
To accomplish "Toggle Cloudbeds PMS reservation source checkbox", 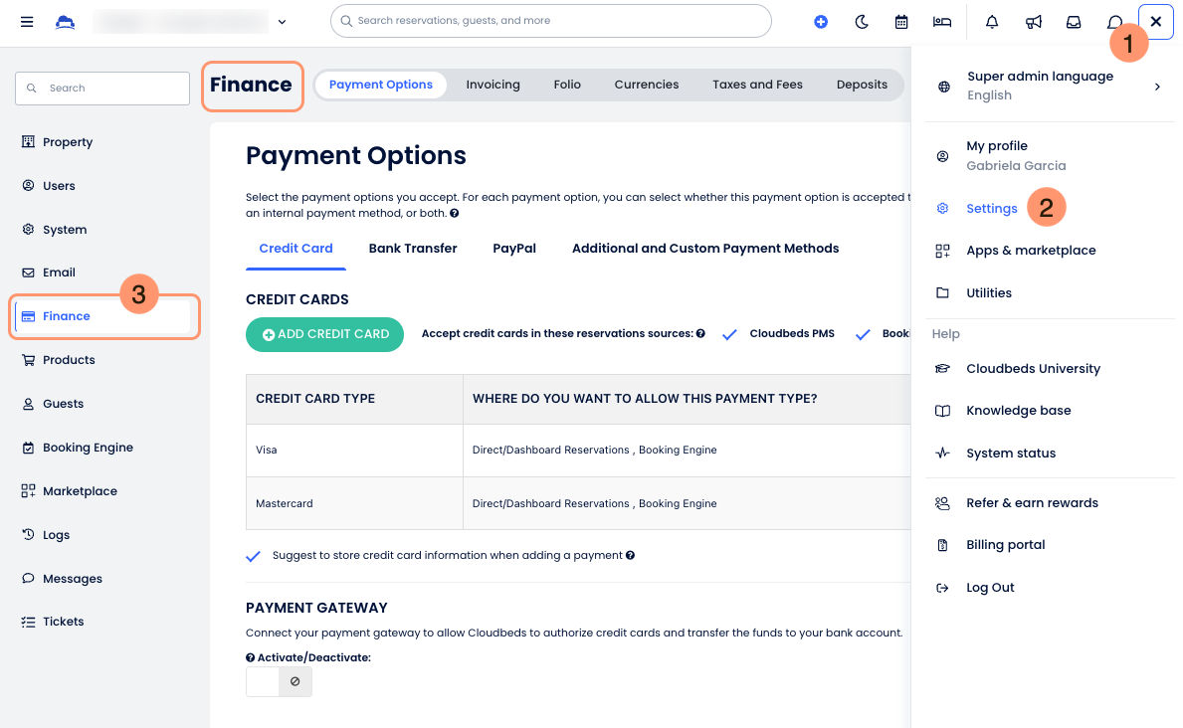I will coord(729,334).
